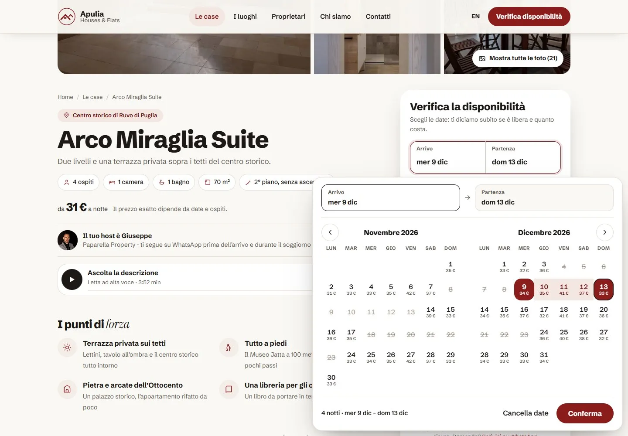Click the Partenza field in calendar popup
628x436 pixels.
click(544, 198)
